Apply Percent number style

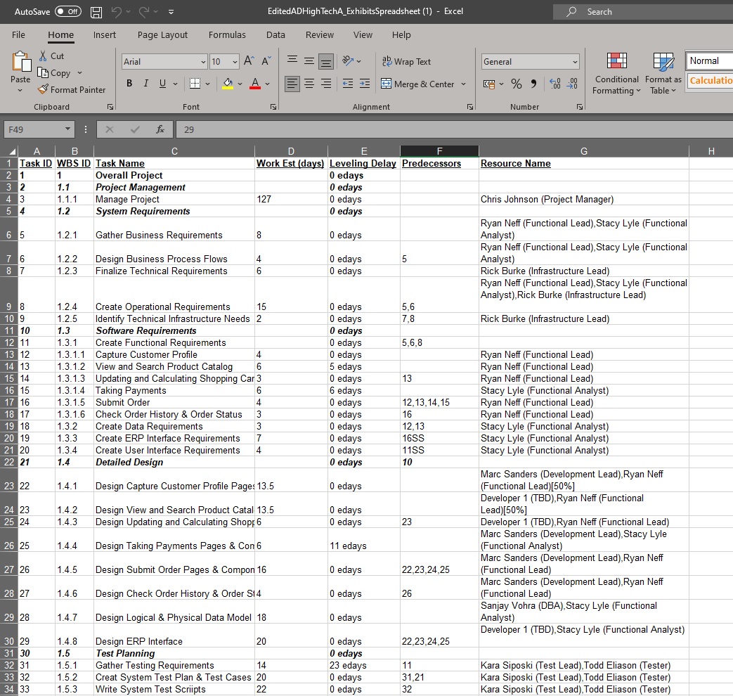coord(516,83)
